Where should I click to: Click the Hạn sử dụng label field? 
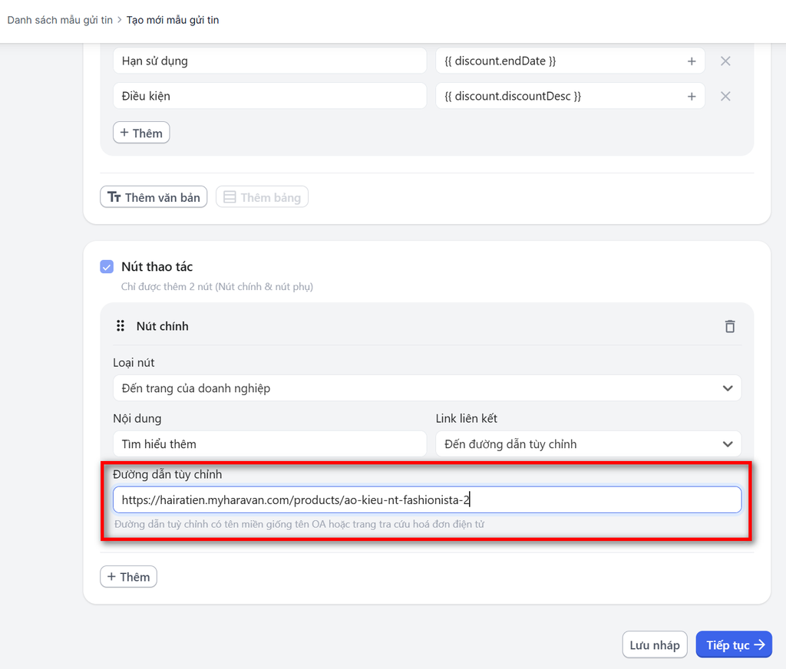point(269,61)
